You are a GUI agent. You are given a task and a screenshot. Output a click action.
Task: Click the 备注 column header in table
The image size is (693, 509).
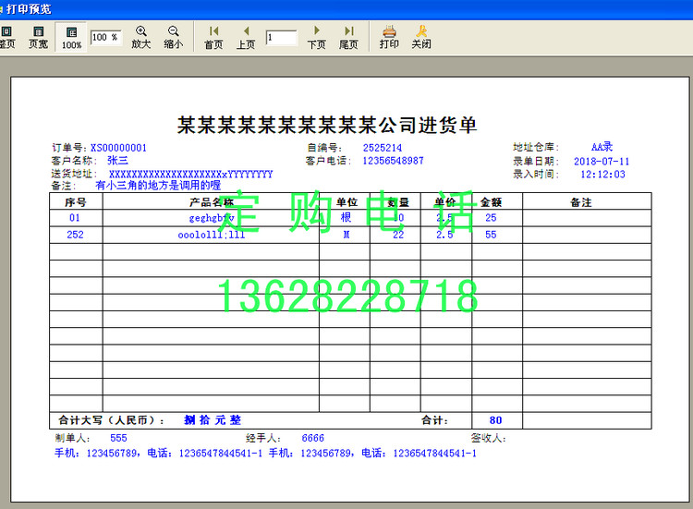pyautogui.click(x=581, y=202)
